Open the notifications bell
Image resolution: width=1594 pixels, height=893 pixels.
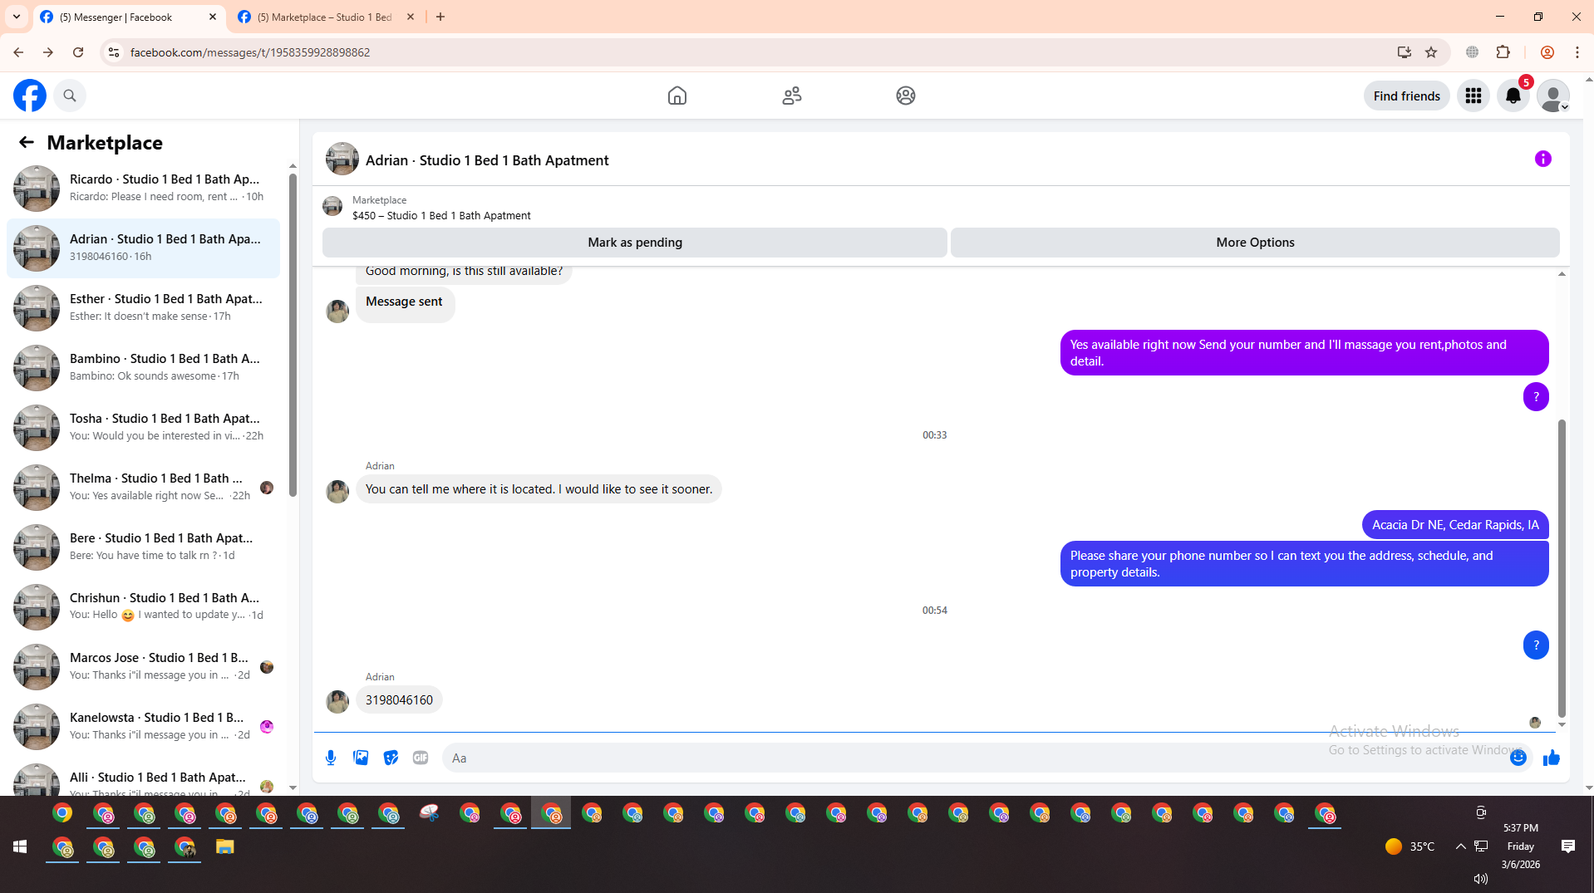[1513, 96]
